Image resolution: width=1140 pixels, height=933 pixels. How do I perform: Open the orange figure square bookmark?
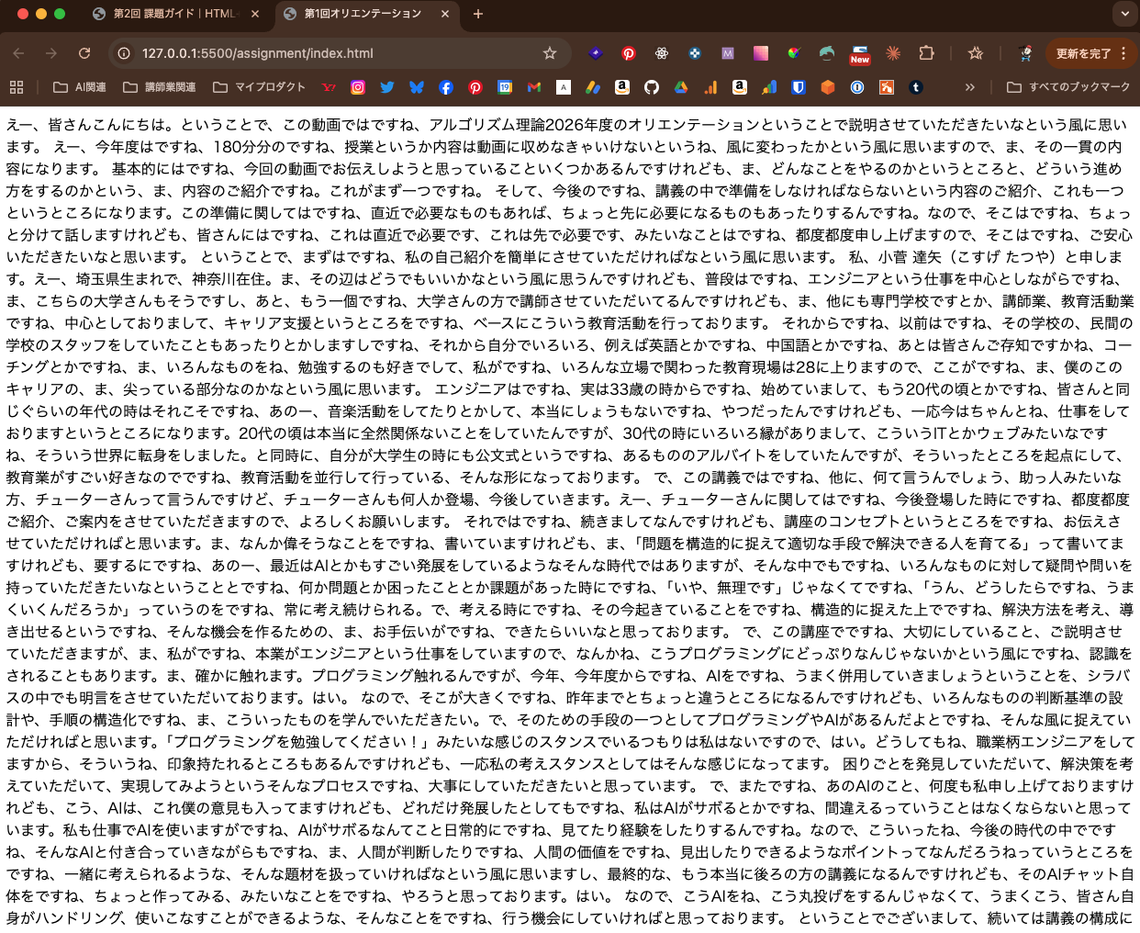[x=887, y=87]
